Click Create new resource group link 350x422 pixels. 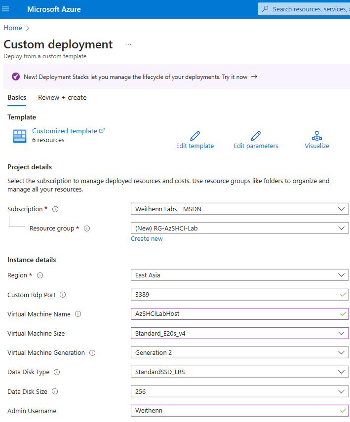click(147, 239)
